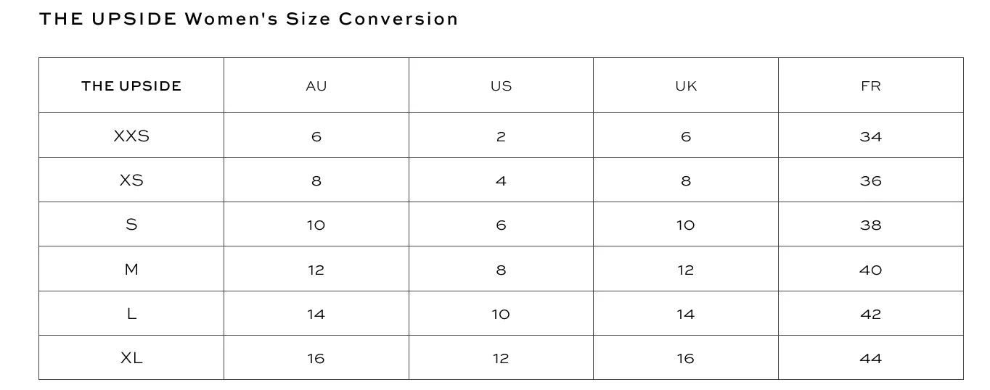Select the US column header
The image size is (990, 390).
click(x=501, y=86)
